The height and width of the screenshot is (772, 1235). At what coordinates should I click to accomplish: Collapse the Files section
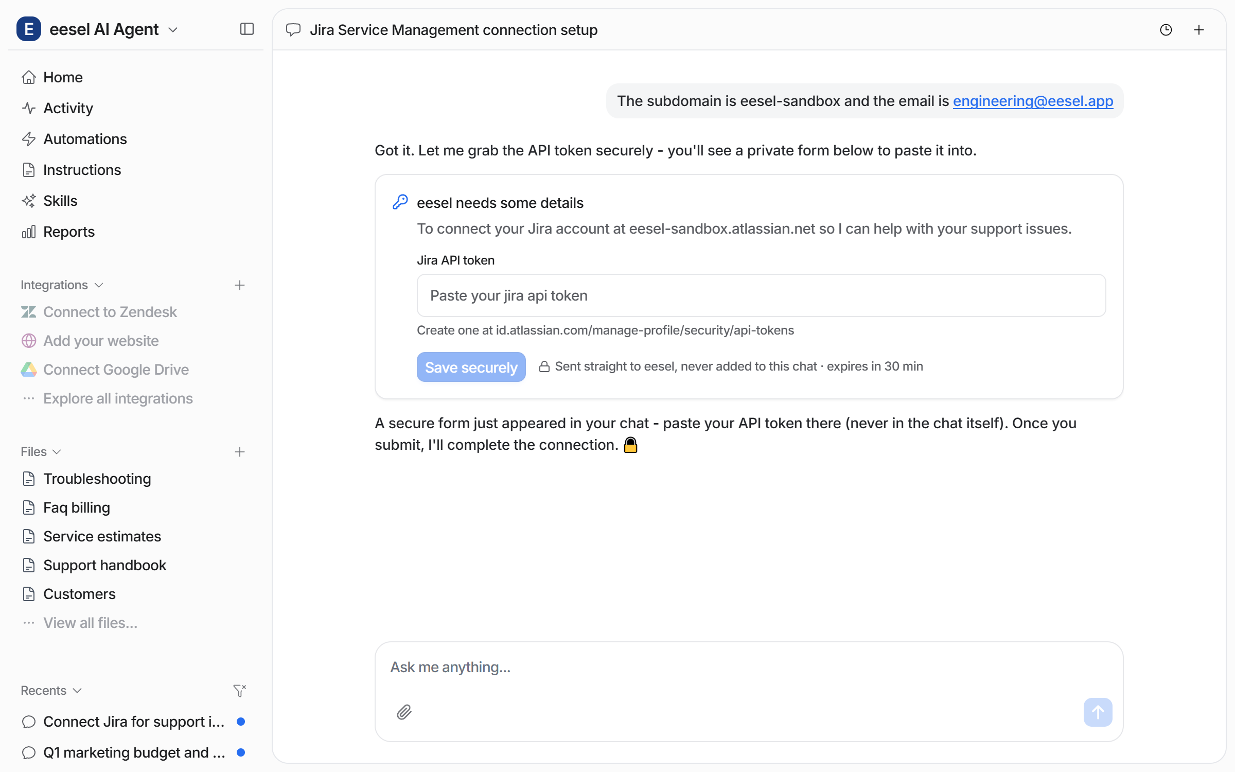click(41, 452)
